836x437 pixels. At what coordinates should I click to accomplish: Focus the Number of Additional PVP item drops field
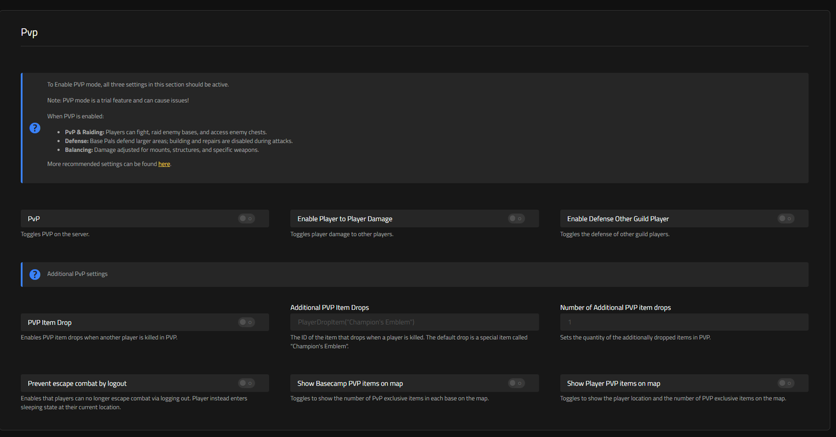pyautogui.click(x=684, y=322)
